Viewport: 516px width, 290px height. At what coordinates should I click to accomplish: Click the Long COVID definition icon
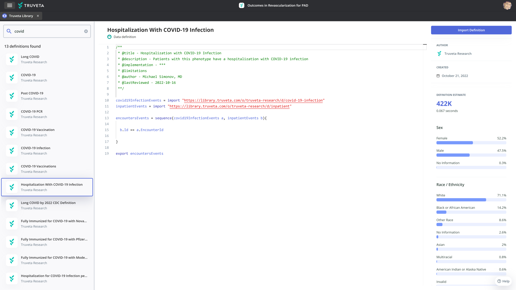click(x=12, y=59)
